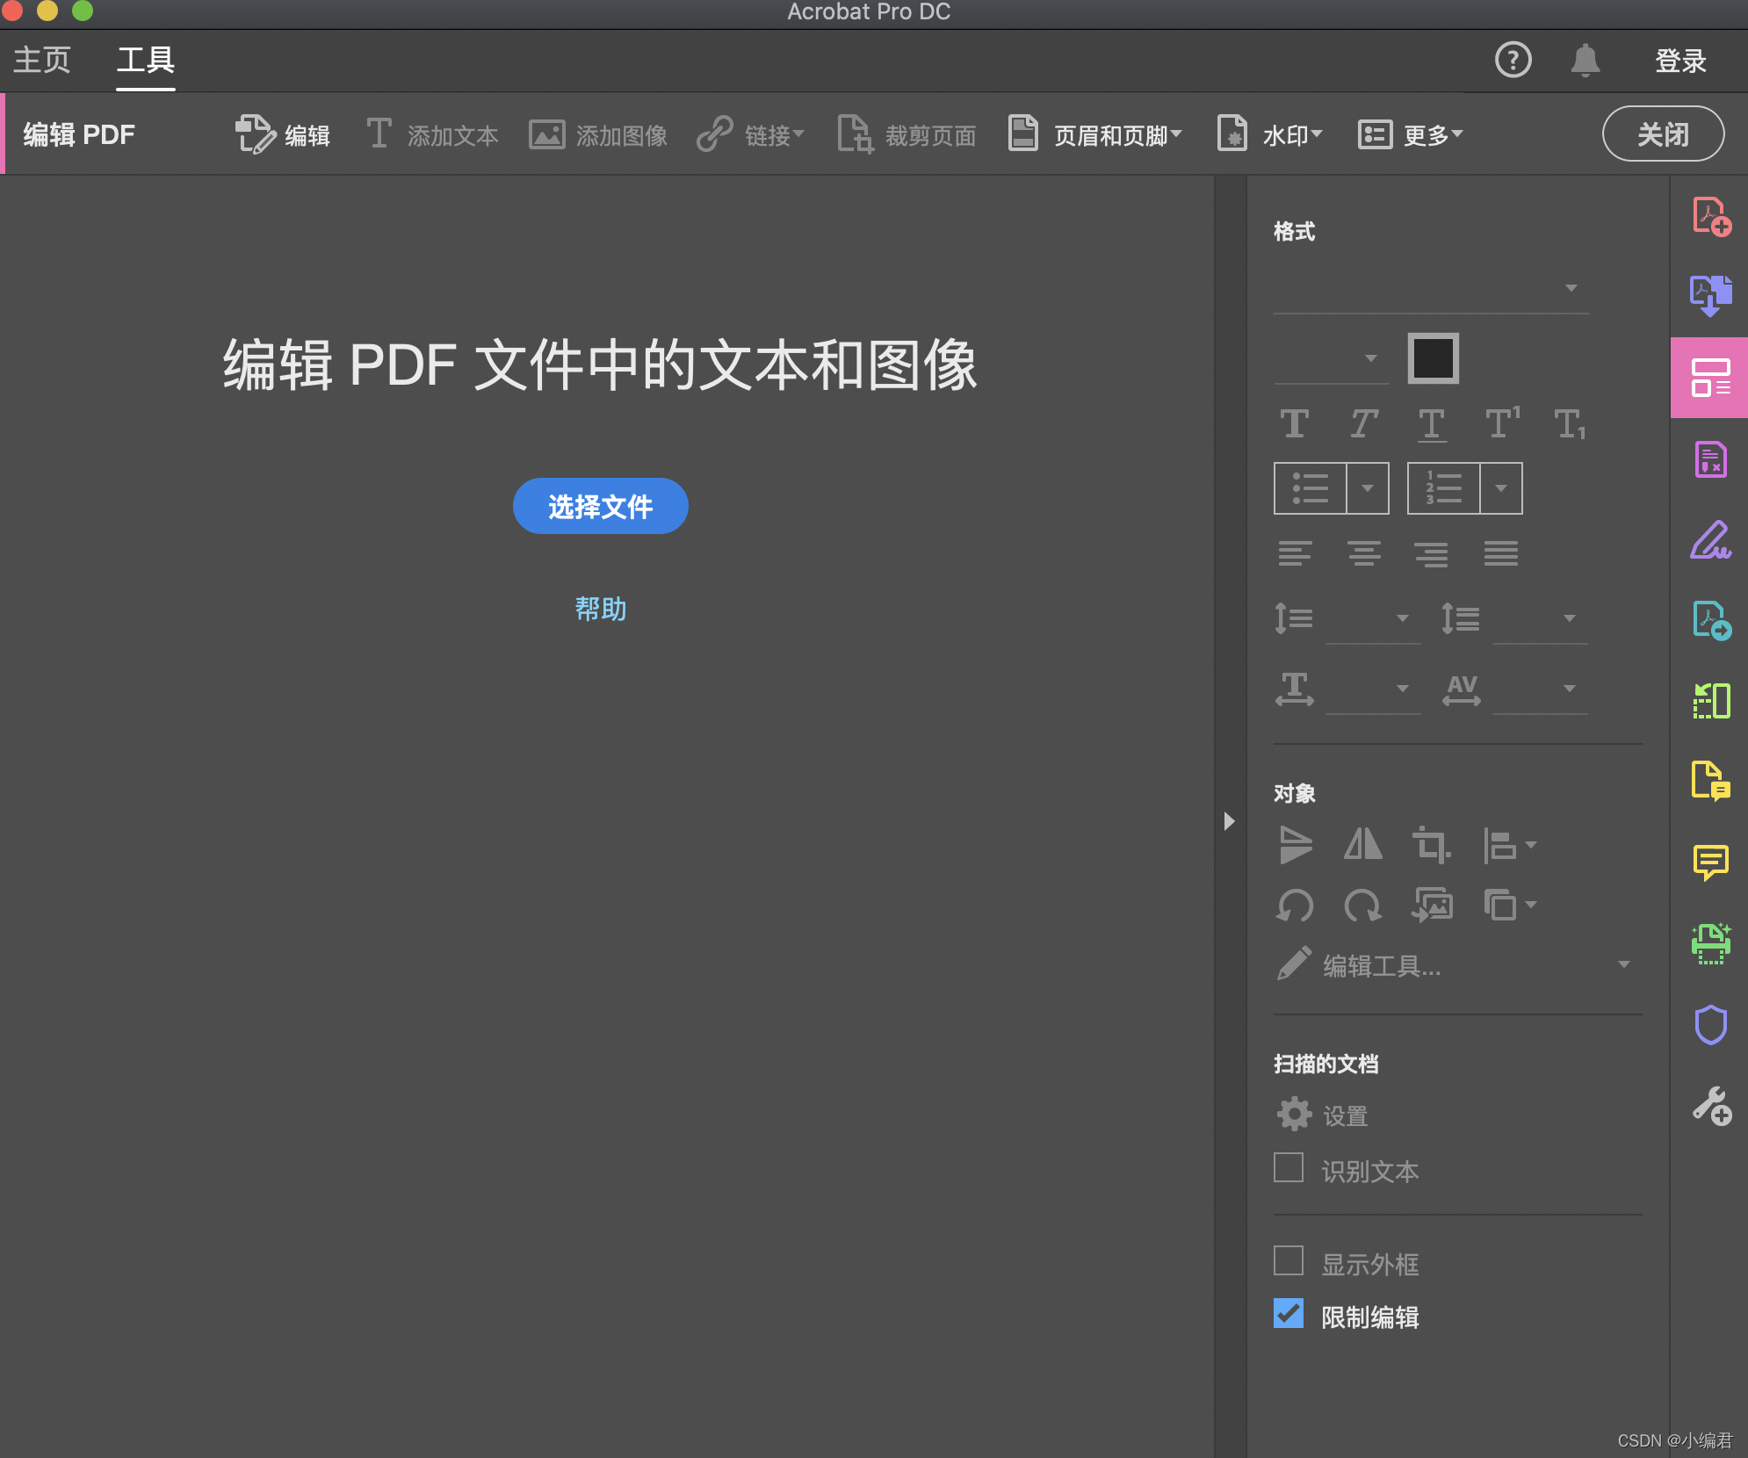Open Create PDF tool in sidebar
Image resolution: width=1748 pixels, height=1458 pixels.
click(x=1711, y=216)
